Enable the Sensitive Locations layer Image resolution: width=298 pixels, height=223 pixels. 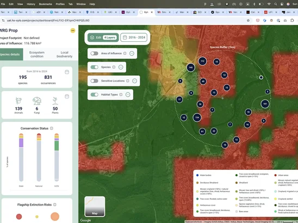(x=94, y=81)
